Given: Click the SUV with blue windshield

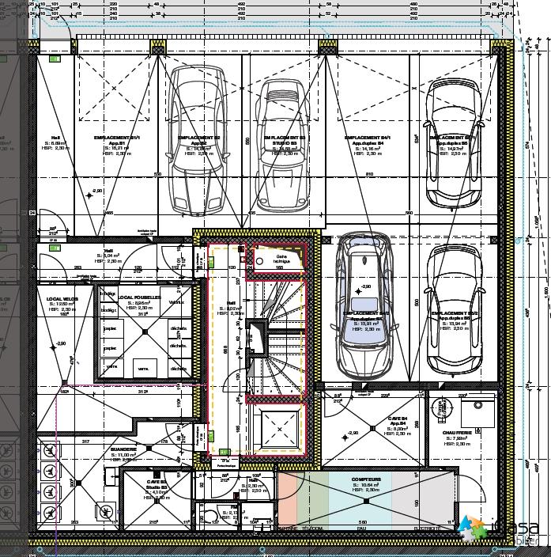Looking at the screenshot, I should pos(363,305).
